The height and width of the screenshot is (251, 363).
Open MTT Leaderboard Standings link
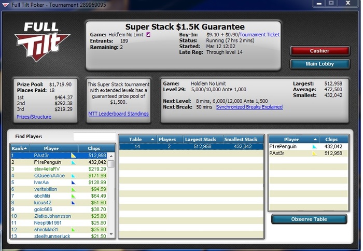click(x=119, y=114)
